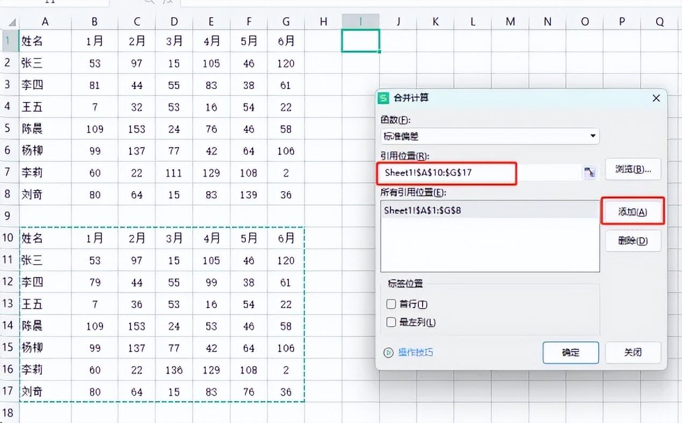Click cell E7 with value 129
The width and height of the screenshot is (682, 423).
pyautogui.click(x=212, y=172)
